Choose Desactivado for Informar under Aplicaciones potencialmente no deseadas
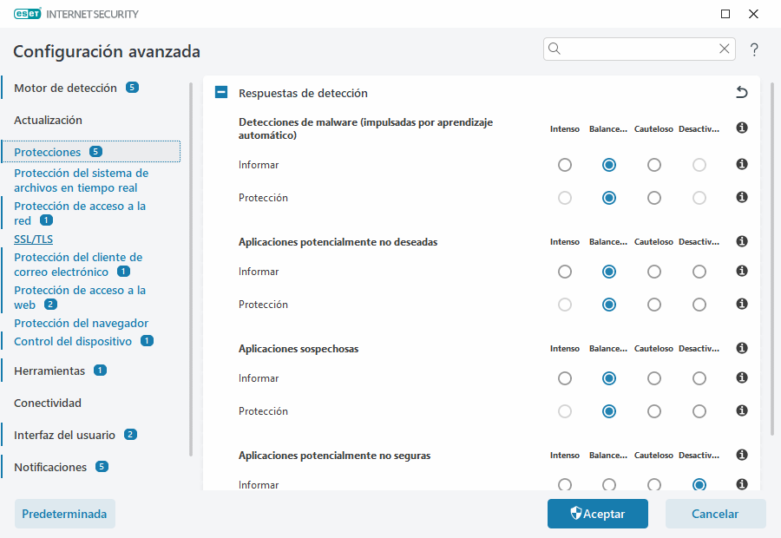 (x=699, y=271)
